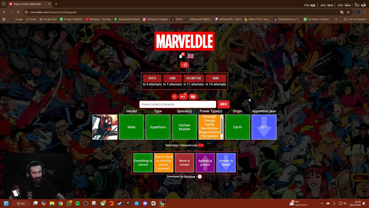This screenshot has height=208, width=369.
Task: Reload the page with browser refresh icon
Action: click(18, 12)
